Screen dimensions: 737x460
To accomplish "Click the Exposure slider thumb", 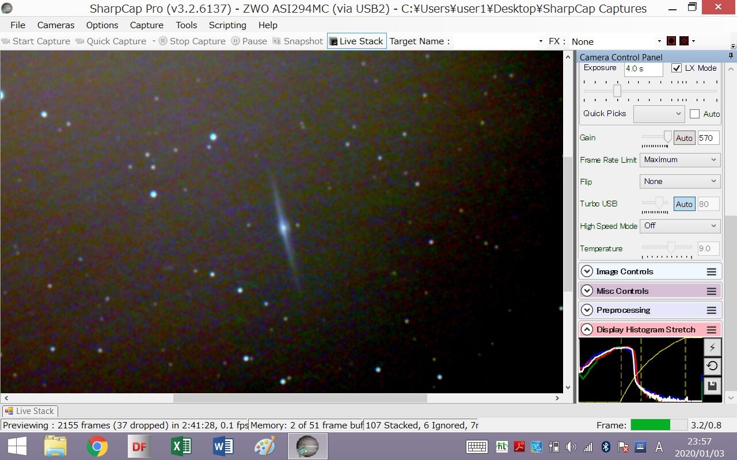I will (x=617, y=91).
